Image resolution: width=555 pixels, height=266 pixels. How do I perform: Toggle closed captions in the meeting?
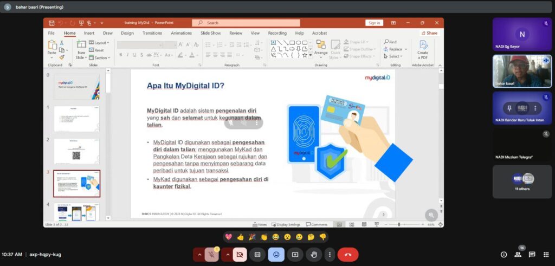tap(257, 255)
